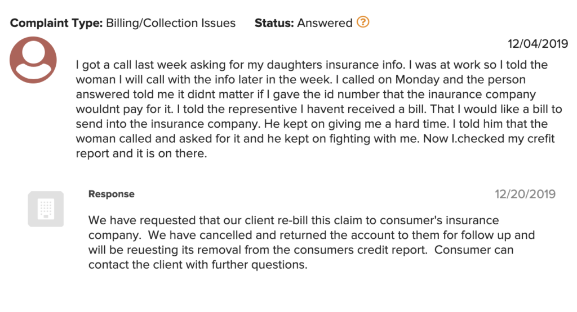Click the Status: Answered label
This screenshot has width=577, height=312.
pos(303,23)
